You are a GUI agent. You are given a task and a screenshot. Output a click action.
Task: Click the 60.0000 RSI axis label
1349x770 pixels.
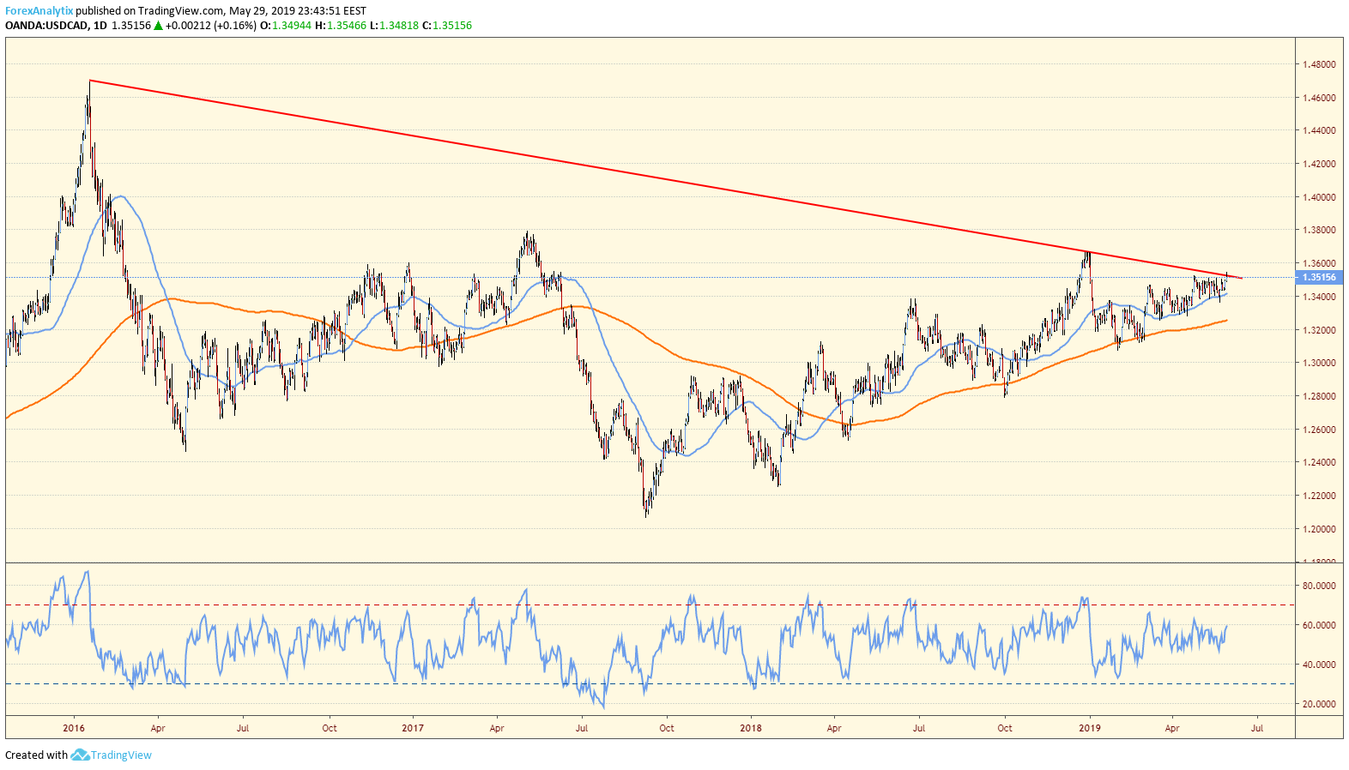pyautogui.click(x=1318, y=625)
